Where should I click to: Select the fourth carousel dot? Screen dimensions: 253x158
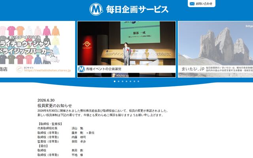point(126,81)
